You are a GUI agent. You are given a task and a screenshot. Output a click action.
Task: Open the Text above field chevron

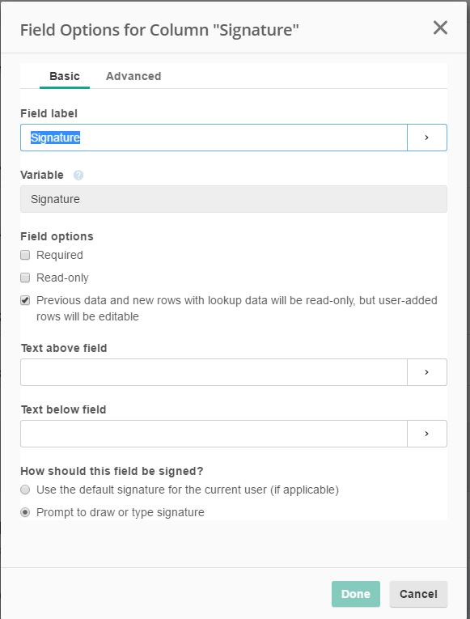tap(427, 372)
